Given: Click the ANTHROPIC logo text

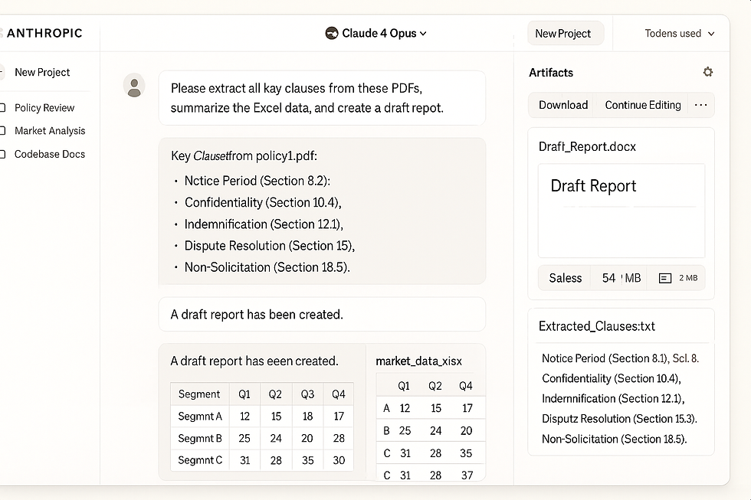Looking at the screenshot, I should click(44, 33).
